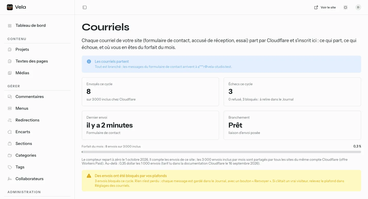Click the Voir le site link
368x199 pixels.
coord(328,7)
